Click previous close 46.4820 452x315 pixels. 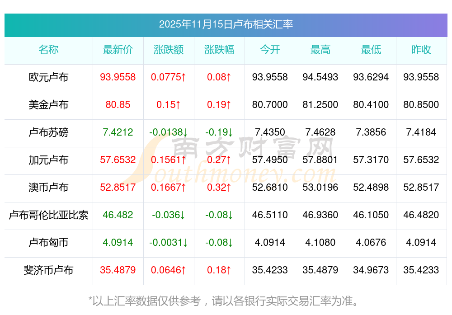421,215
